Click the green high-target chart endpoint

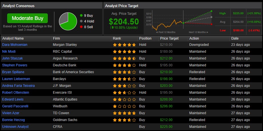point(211,11)
